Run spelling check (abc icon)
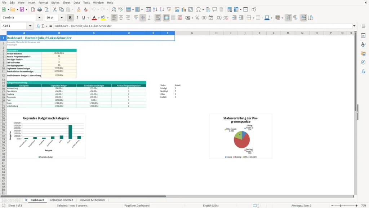Image resolution: width=369 pixels, height=208 pixels. 120,9
